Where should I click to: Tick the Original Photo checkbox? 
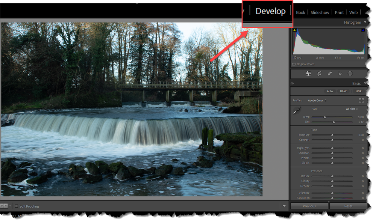click(294, 64)
